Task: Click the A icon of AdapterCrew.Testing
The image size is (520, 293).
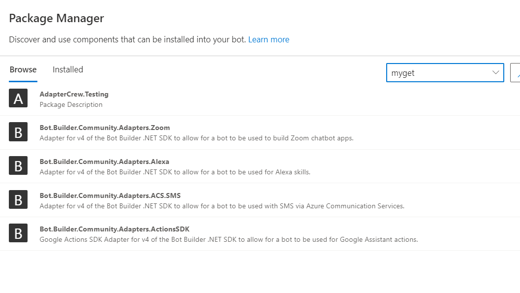Action: point(18,98)
